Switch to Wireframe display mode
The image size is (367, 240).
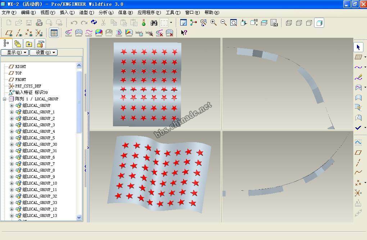pos(289,23)
